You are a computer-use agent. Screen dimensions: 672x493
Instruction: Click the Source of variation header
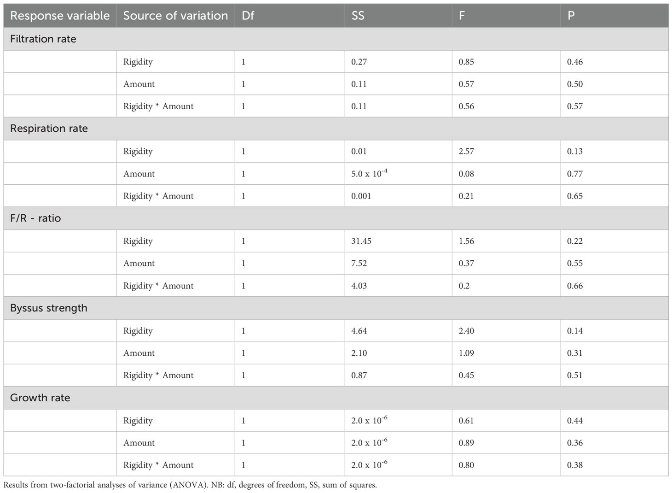click(175, 16)
